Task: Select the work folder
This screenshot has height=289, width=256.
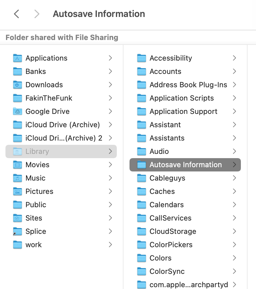Action: (x=61, y=244)
